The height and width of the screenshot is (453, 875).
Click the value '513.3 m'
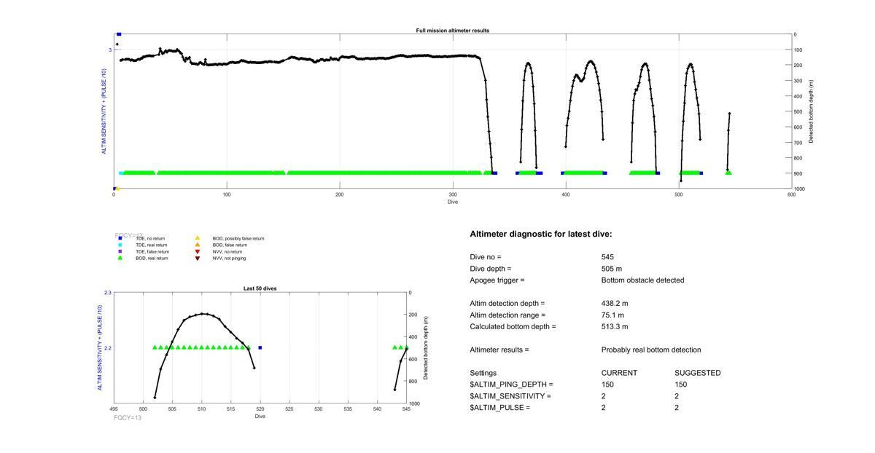(x=615, y=327)
